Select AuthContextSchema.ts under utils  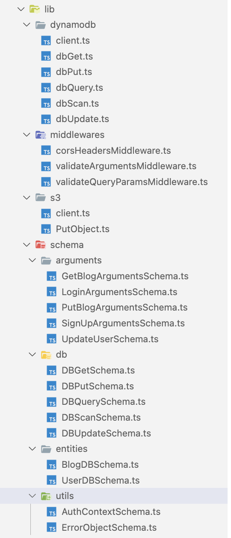111,512
